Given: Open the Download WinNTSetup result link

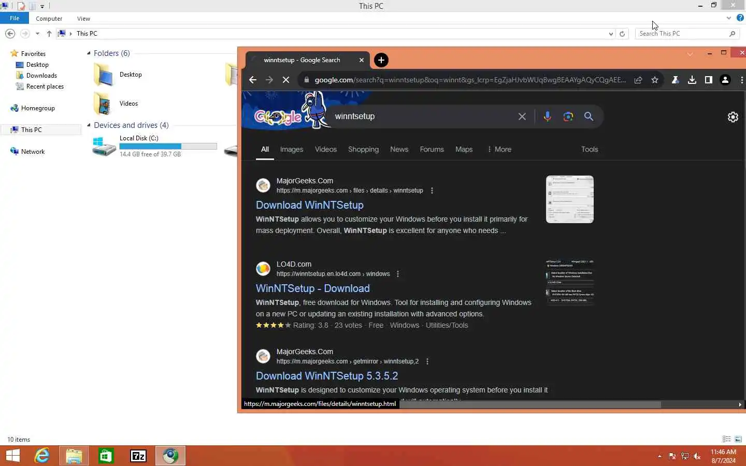Looking at the screenshot, I should coord(310,205).
